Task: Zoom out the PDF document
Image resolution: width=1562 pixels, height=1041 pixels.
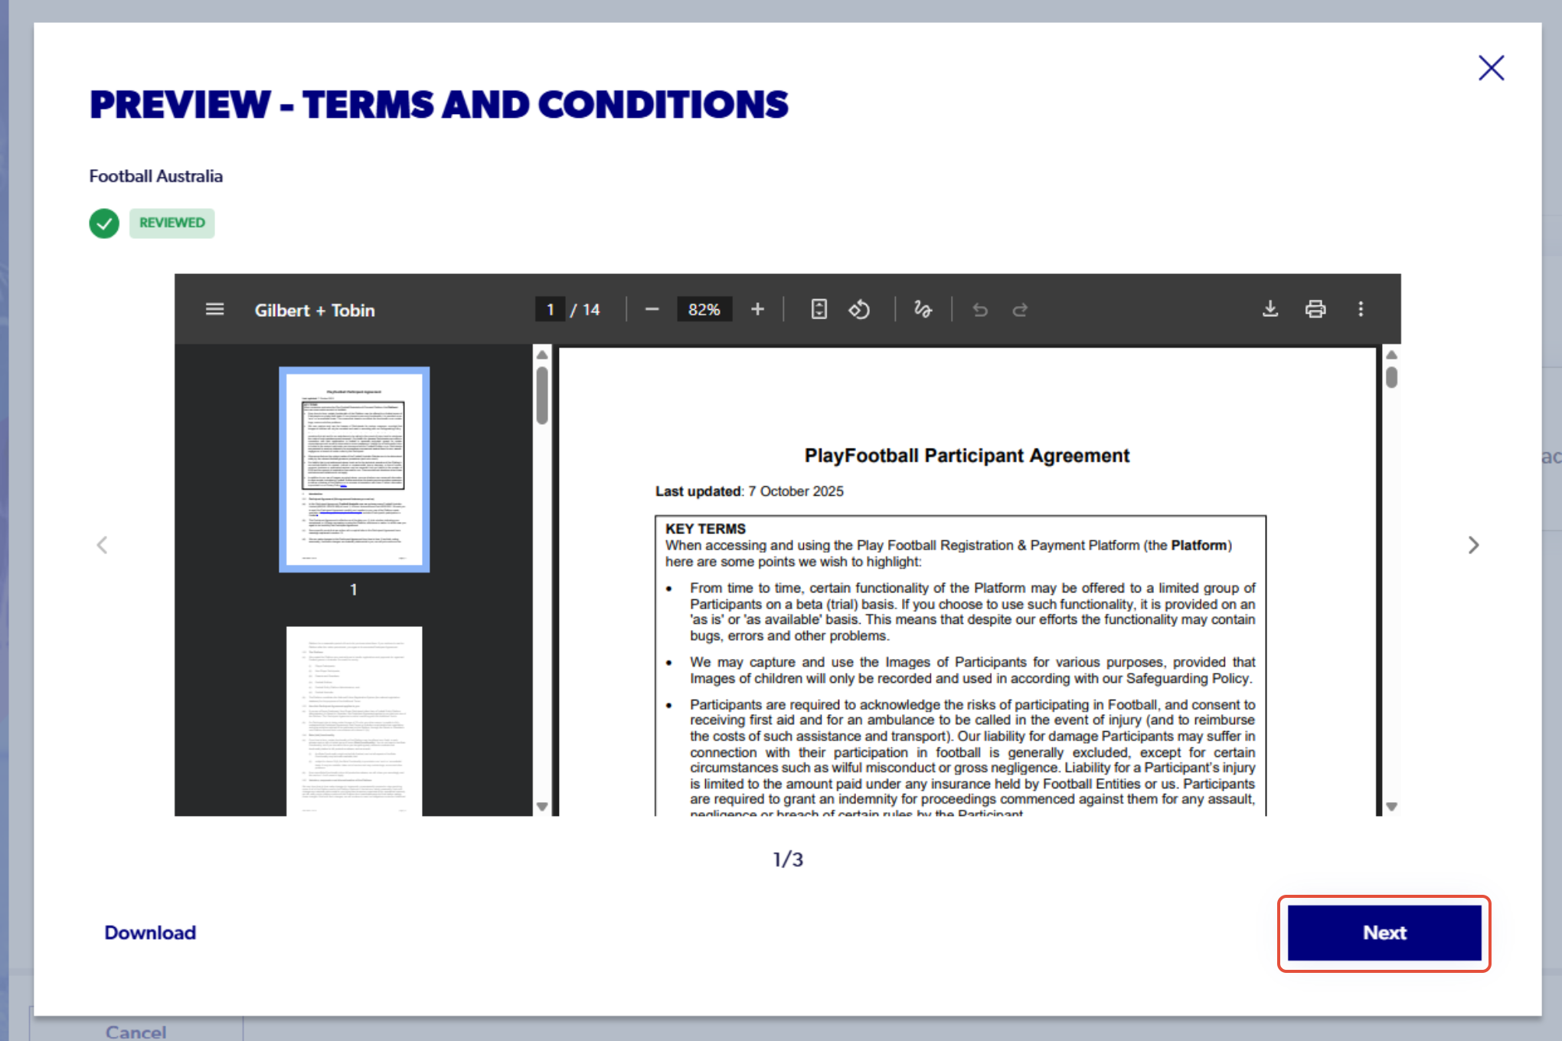Action: click(652, 309)
